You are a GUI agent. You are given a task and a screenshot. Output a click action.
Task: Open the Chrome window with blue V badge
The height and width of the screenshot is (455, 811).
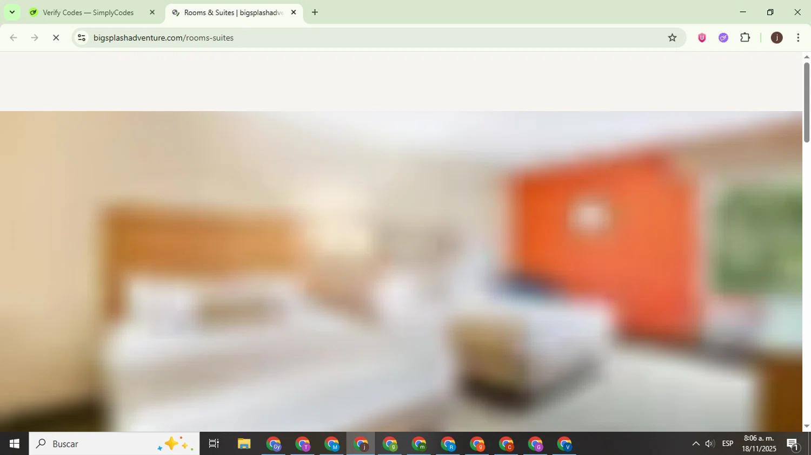point(565,444)
